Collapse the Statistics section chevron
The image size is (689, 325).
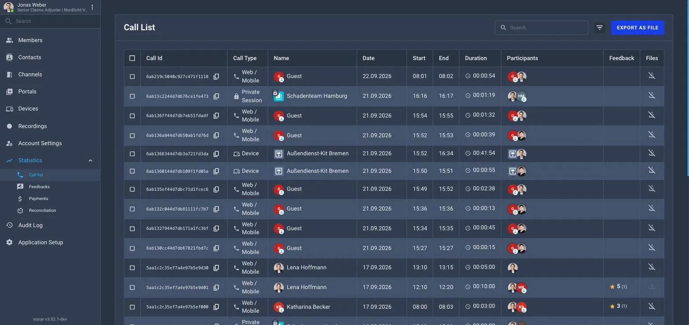click(91, 161)
